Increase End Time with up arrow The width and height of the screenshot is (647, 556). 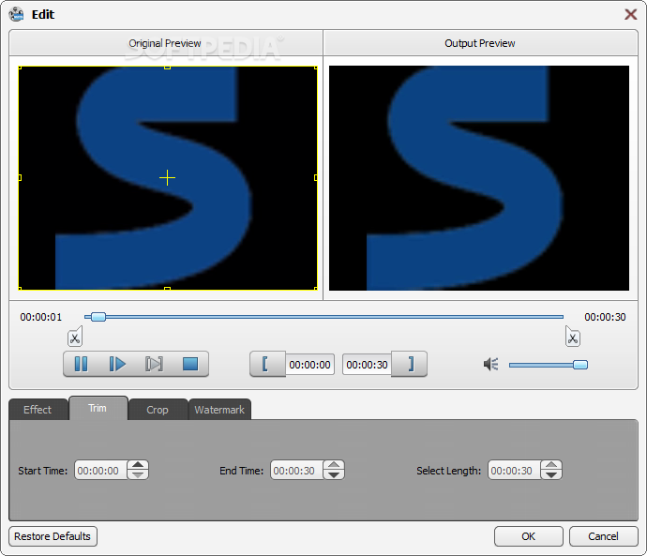pos(334,465)
